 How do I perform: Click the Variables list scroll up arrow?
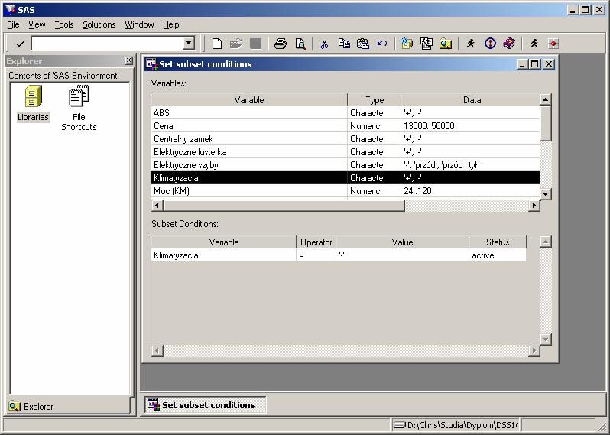546,99
